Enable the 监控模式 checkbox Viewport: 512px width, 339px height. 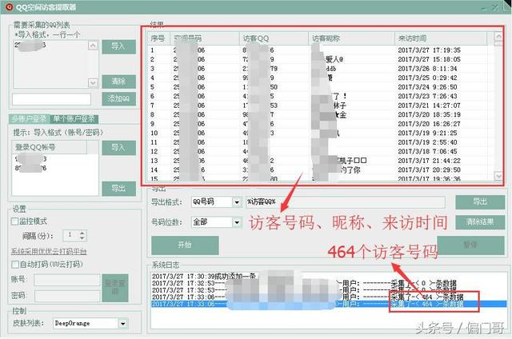tap(14, 221)
